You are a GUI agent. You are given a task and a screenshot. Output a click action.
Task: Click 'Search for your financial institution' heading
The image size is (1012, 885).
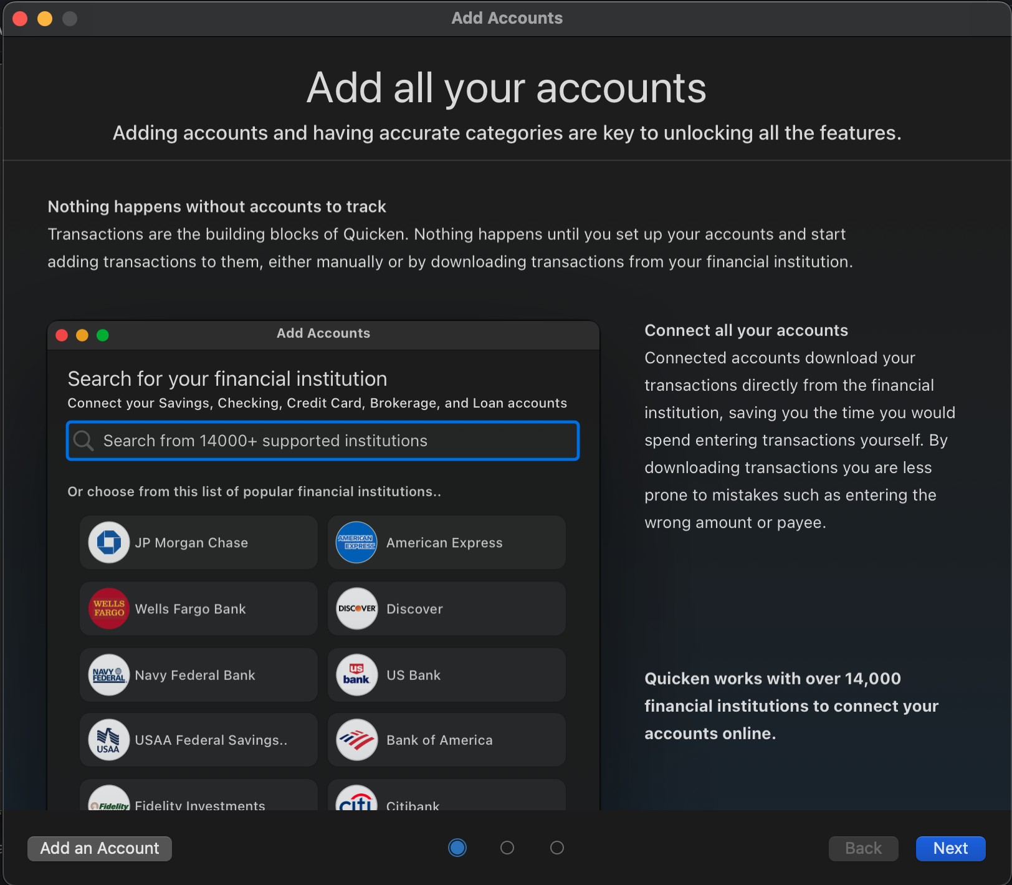pyautogui.click(x=227, y=378)
